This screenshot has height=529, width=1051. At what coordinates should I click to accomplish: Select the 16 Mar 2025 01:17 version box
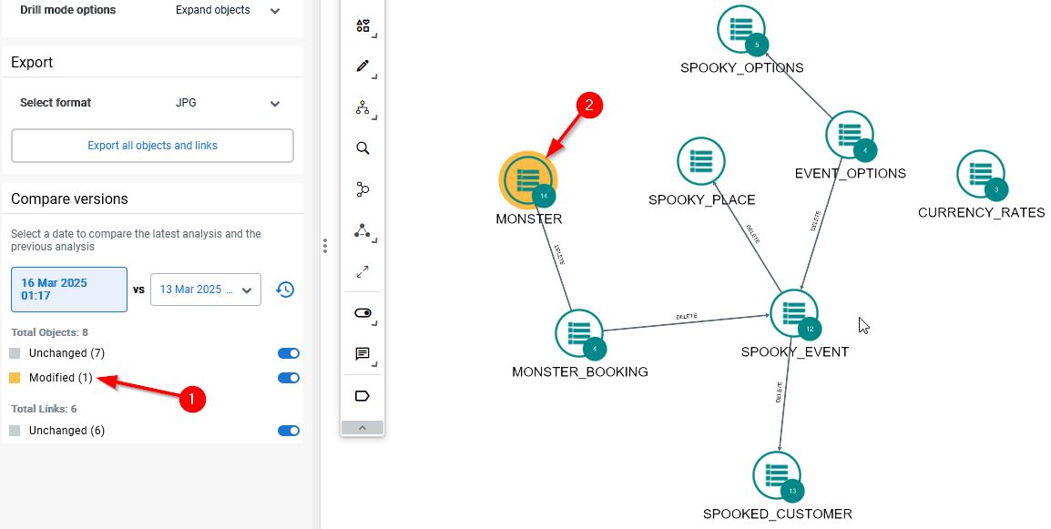(69, 290)
